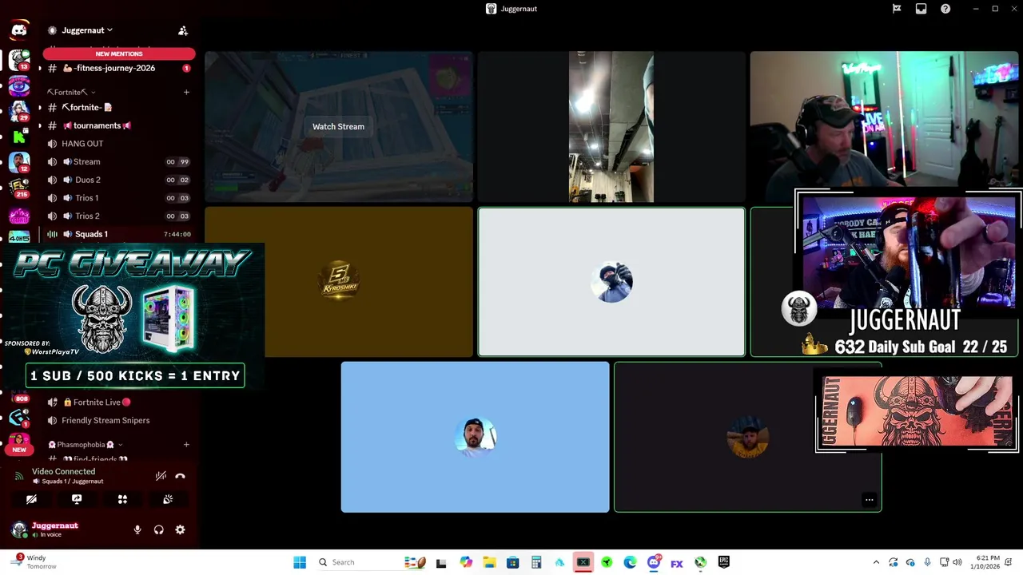The height and width of the screenshot is (575, 1023).
Task: Toggle screen sharing in voice panel
Action: tap(77, 499)
